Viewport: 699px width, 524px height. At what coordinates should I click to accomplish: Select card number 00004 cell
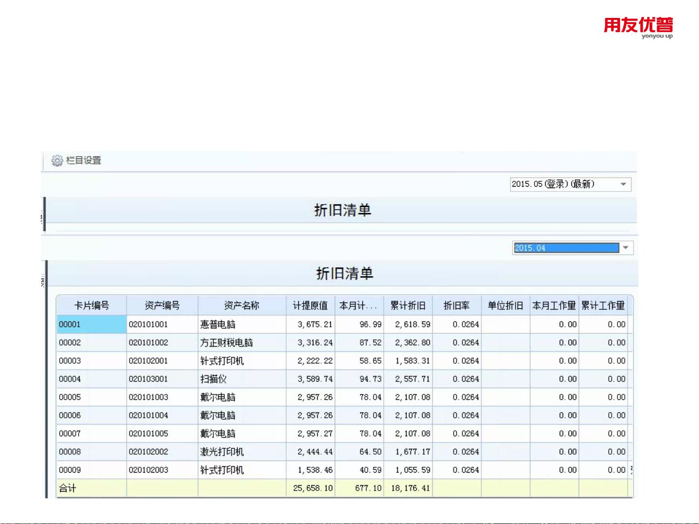point(92,379)
